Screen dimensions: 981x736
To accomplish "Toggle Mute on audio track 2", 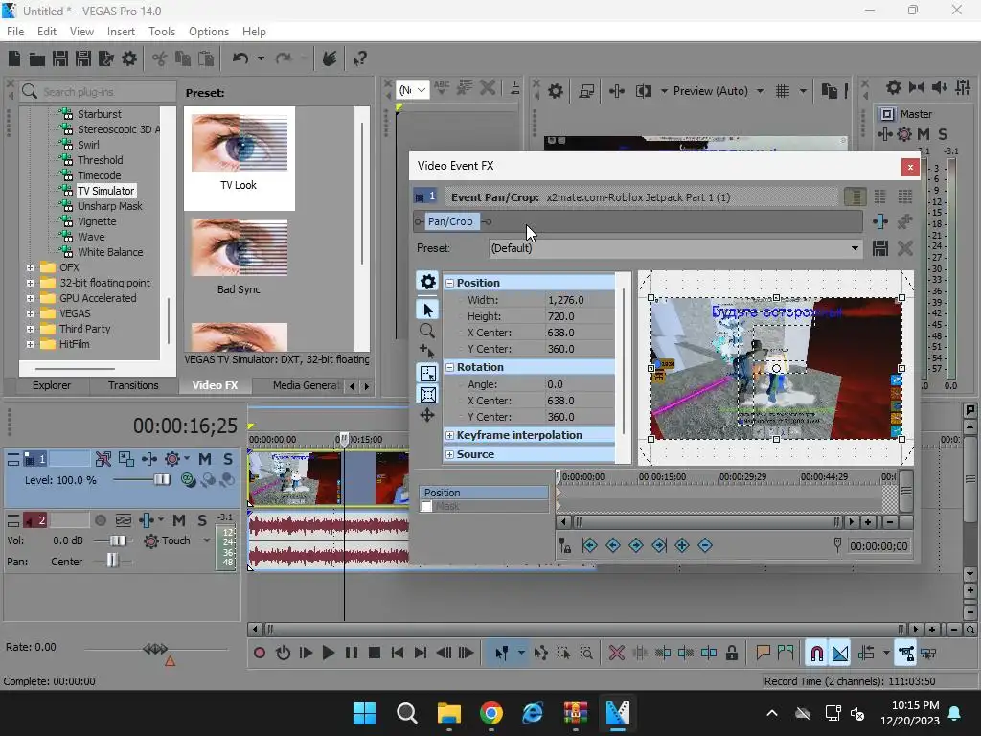I will [x=179, y=520].
